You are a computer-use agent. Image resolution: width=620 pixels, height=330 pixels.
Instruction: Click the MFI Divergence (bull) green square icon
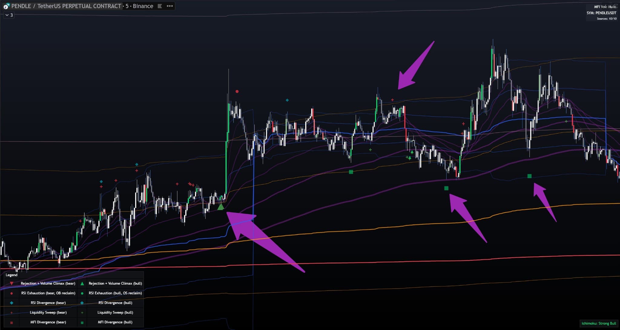pos(82,322)
